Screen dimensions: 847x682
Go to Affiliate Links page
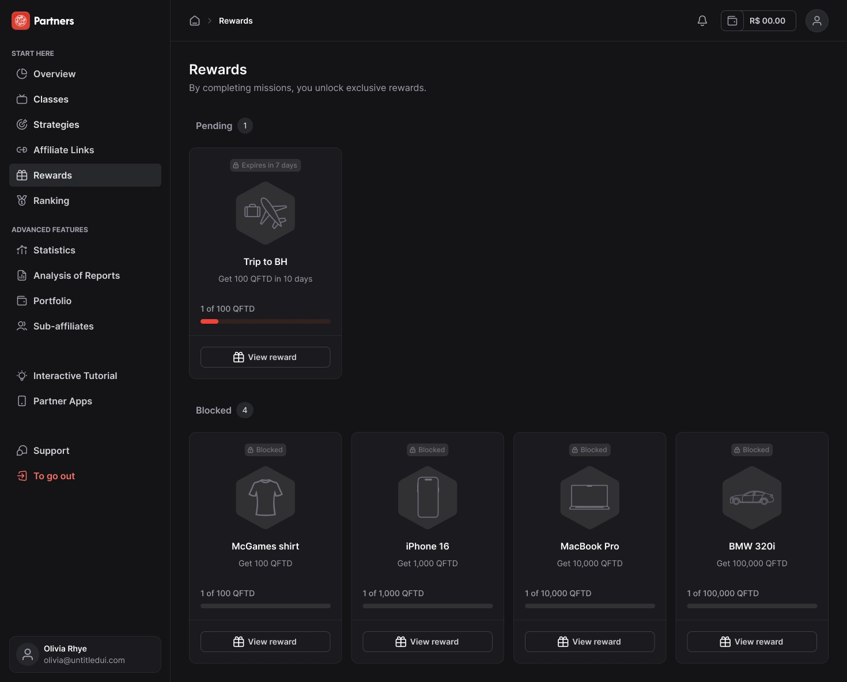pyautogui.click(x=63, y=150)
